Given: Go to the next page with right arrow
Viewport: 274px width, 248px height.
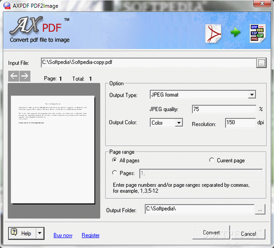Looking at the screenshot, I should pos(25,76).
